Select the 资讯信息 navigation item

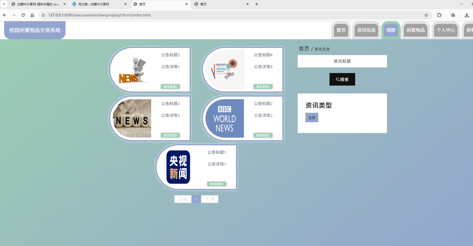click(x=366, y=30)
